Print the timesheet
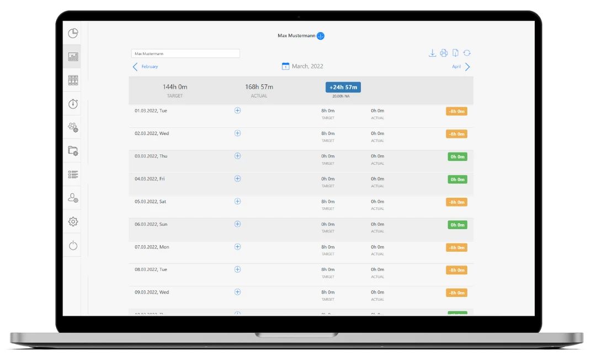Viewport: 596px width, 357px height. click(x=444, y=52)
